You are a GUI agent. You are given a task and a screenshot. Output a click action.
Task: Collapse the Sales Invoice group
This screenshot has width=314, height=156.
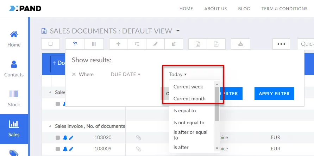point(50,126)
